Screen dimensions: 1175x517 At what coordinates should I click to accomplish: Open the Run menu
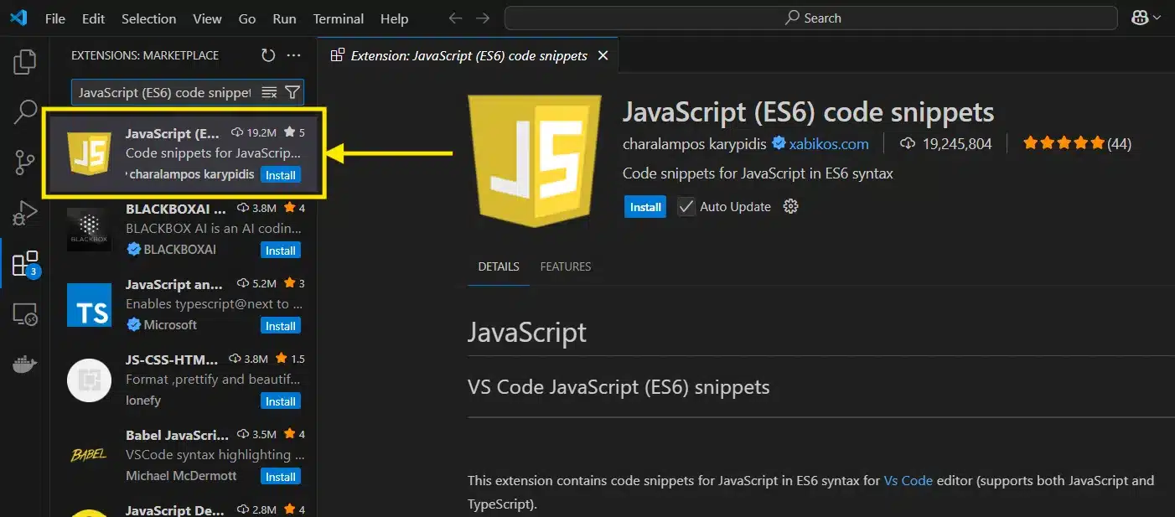pos(285,18)
